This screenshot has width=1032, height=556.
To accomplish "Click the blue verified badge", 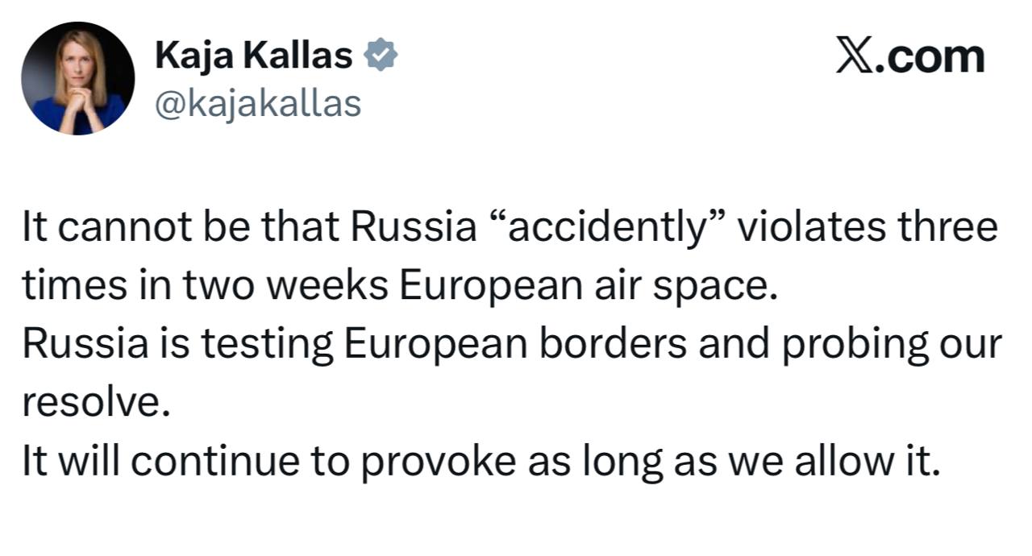I will [379, 56].
